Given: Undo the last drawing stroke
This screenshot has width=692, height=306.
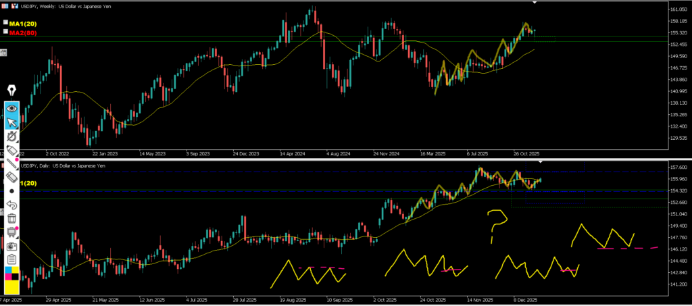Looking at the screenshot, I should click(11, 205).
